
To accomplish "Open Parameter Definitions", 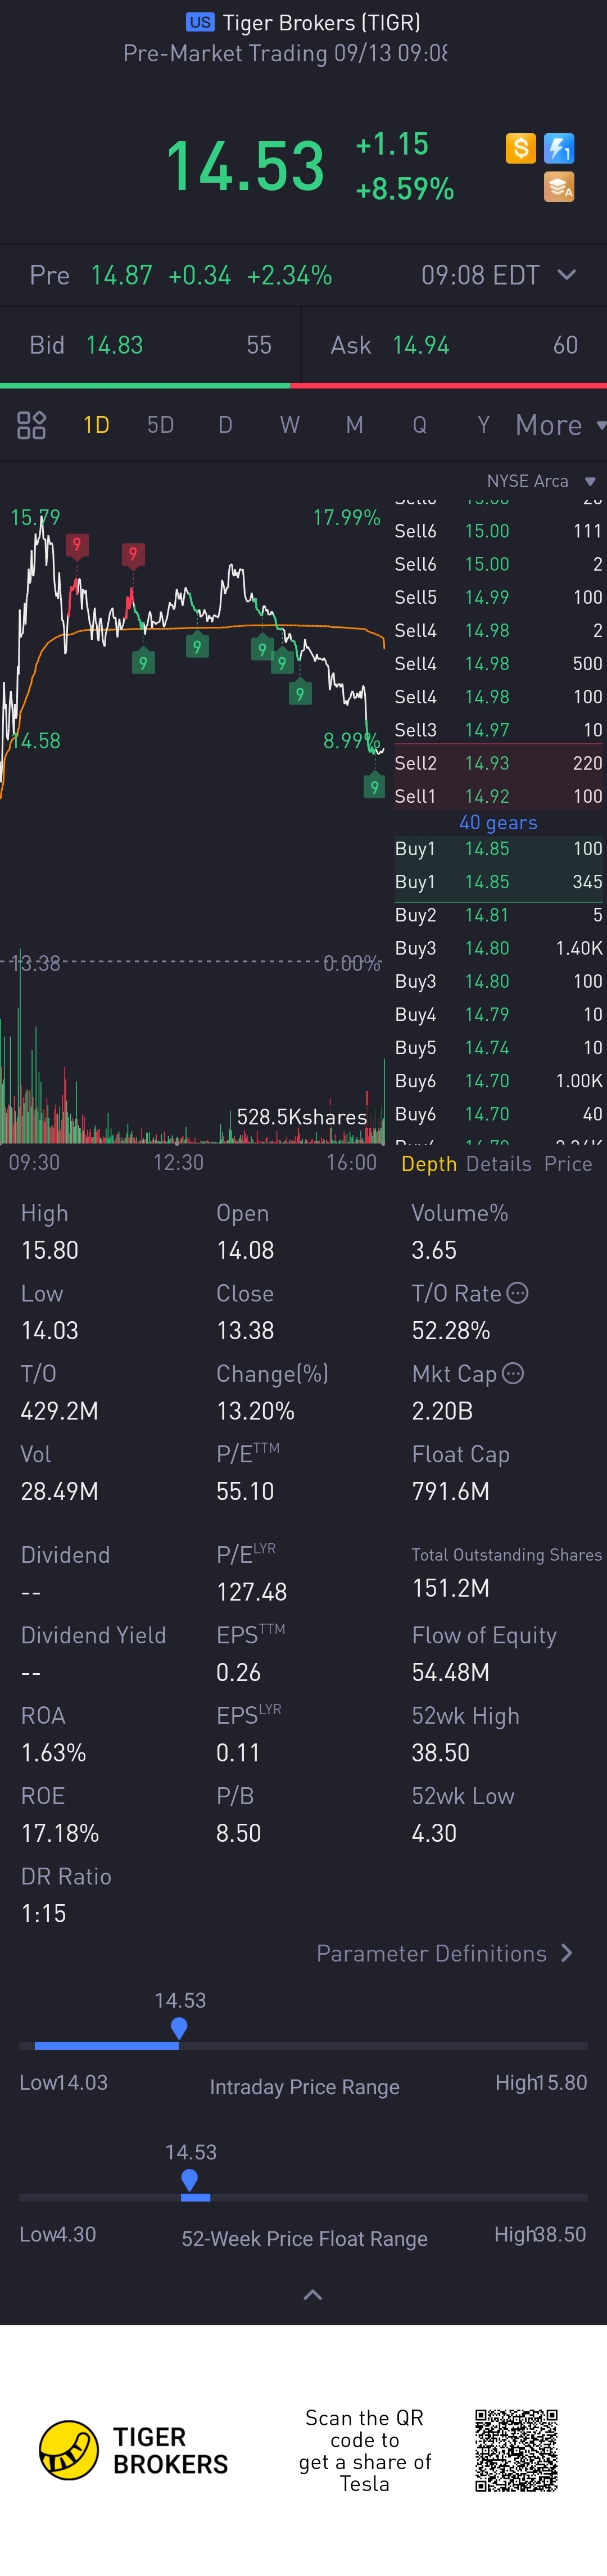I will tap(444, 1953).
